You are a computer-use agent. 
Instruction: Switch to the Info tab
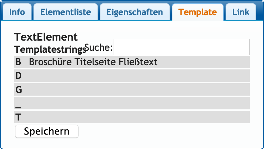17,12
